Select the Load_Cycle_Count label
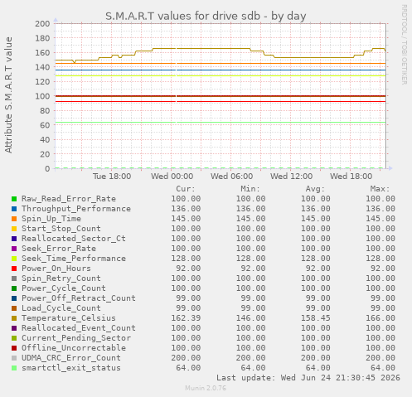 (61, 308)
